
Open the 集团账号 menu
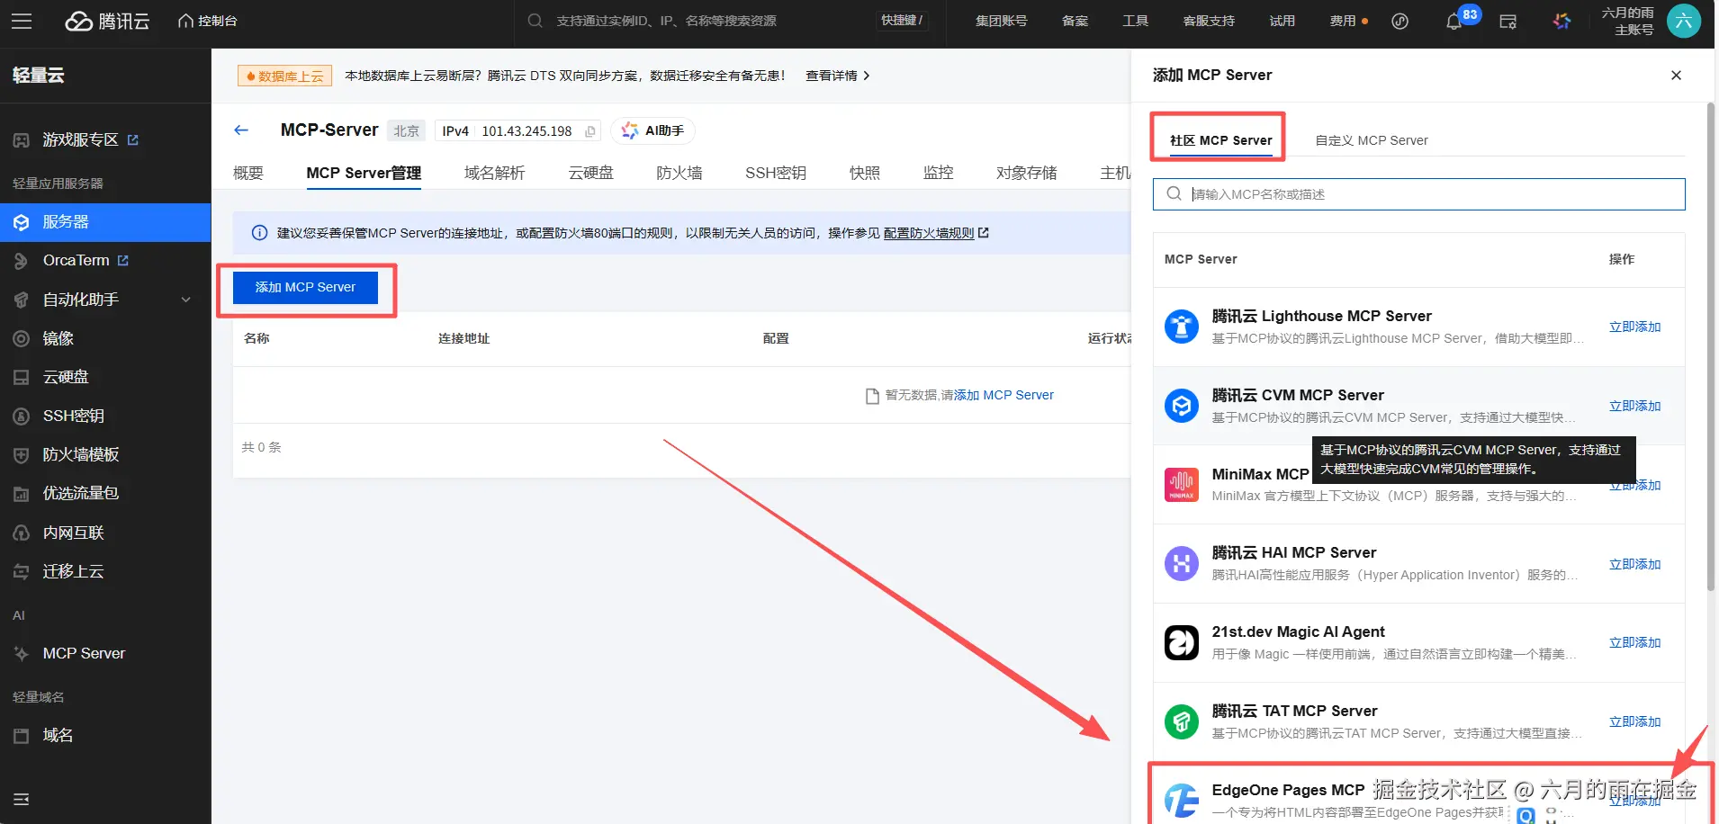click(1001, 21)
